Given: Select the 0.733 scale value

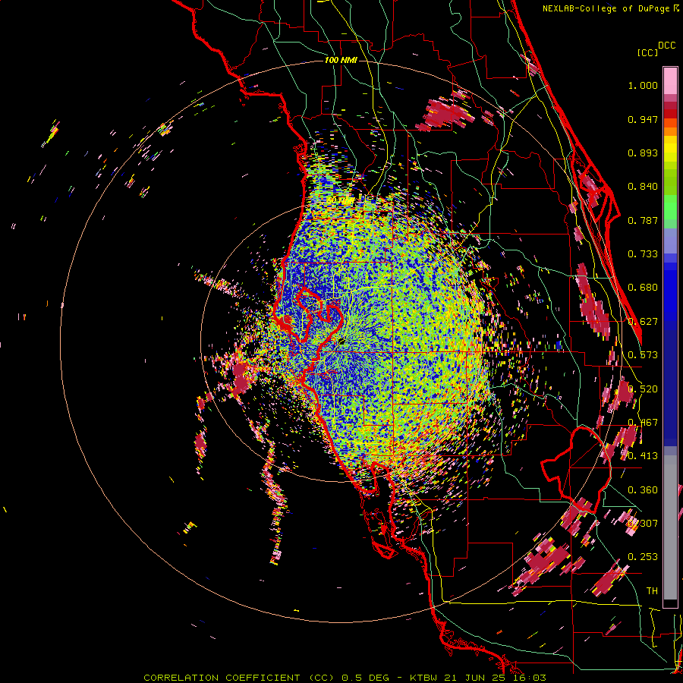Looking at the screenshot, I should pyautogui.click(x=643, y=254).
